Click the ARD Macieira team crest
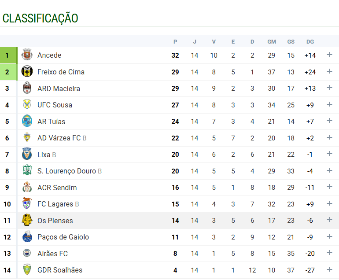The image size is (339, 280). (x=27, y=88)
